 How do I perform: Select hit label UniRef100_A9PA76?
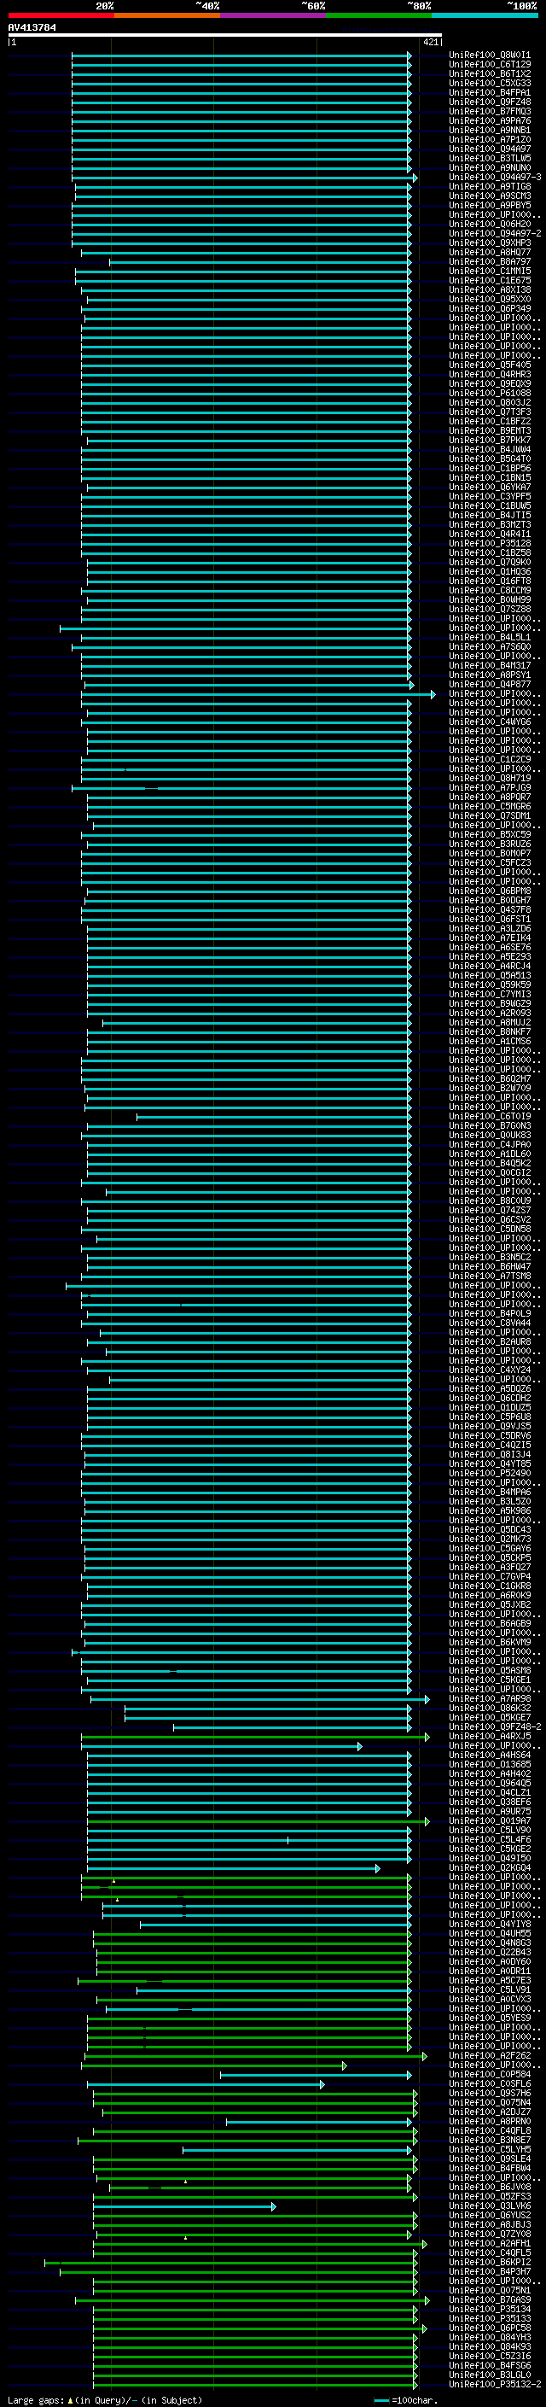point(490,120)
